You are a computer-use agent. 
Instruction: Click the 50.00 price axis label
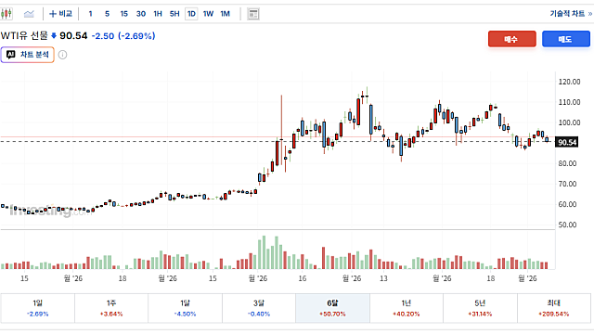click(567, 225)
